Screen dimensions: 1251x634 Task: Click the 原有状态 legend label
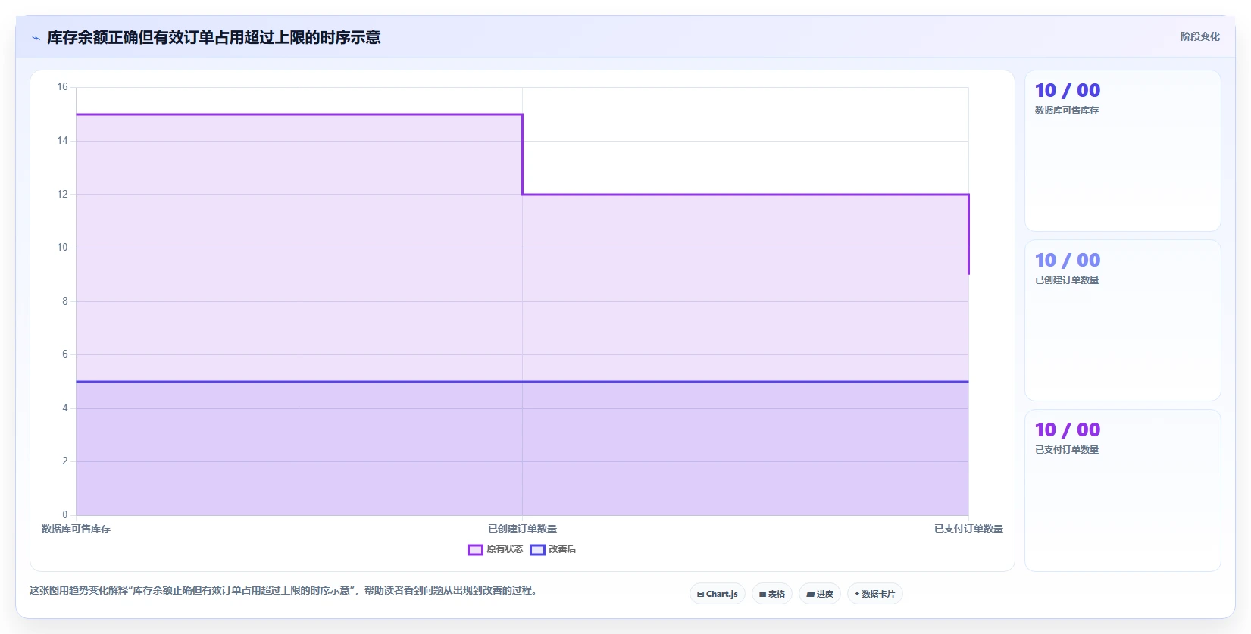(505, 549)
